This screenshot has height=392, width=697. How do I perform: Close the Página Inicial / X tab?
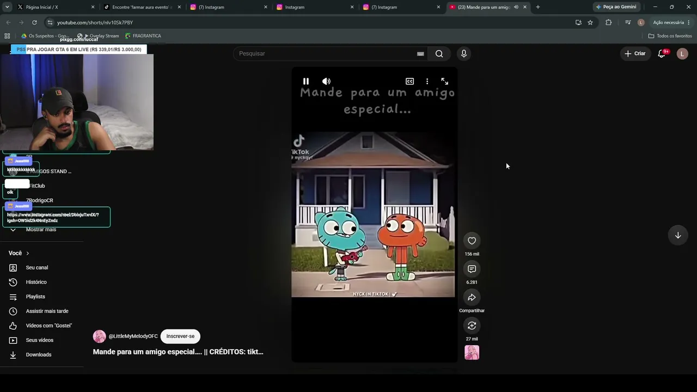93,7
